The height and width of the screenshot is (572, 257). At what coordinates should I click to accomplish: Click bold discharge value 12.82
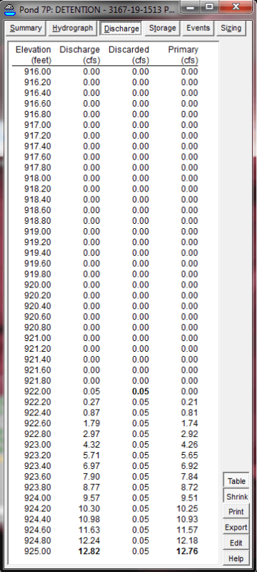click(89, 551)
